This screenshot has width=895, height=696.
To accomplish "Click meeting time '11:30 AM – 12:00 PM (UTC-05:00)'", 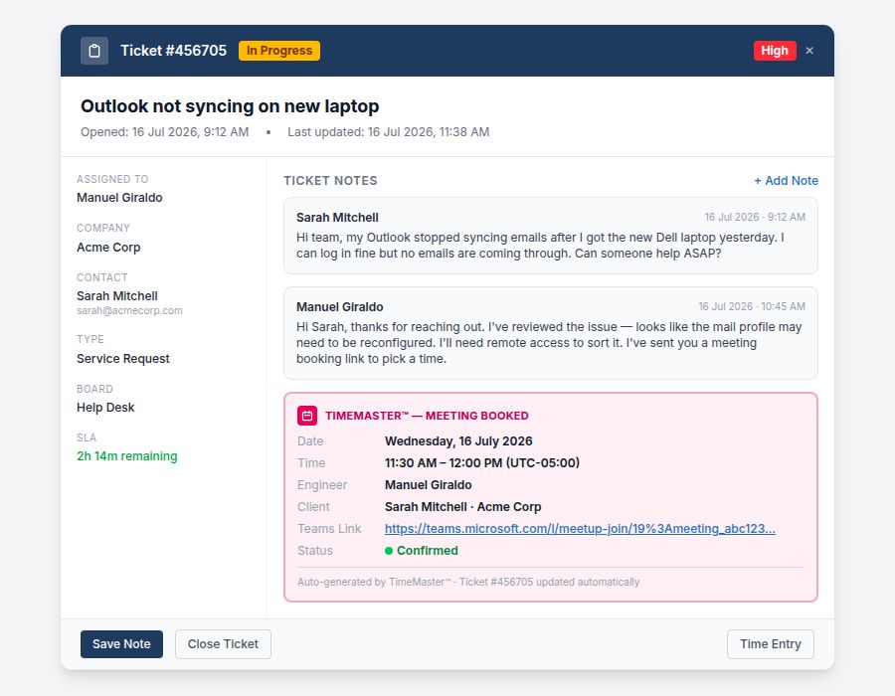I will [x=482, y=463].
